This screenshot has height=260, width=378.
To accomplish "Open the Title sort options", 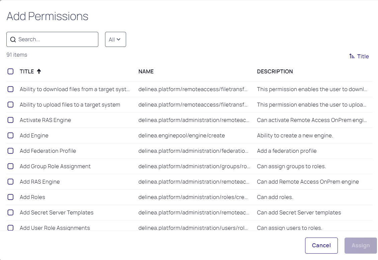I will click(x=359, y=56).
